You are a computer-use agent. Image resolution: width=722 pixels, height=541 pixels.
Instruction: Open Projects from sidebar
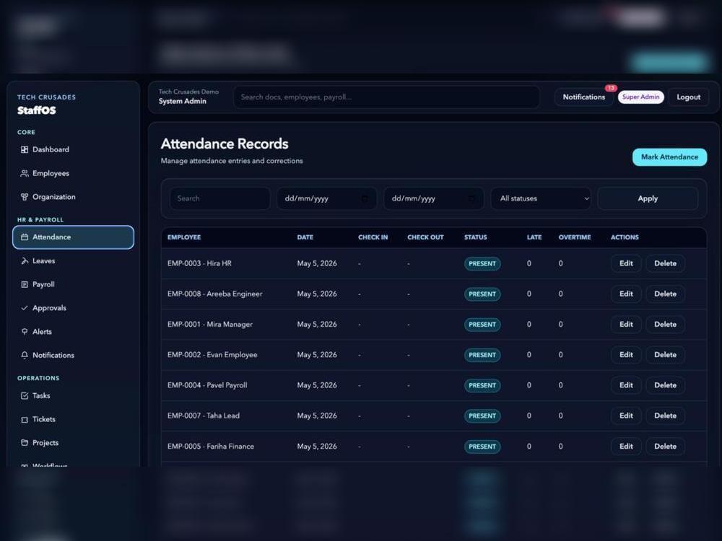point(73,443)
